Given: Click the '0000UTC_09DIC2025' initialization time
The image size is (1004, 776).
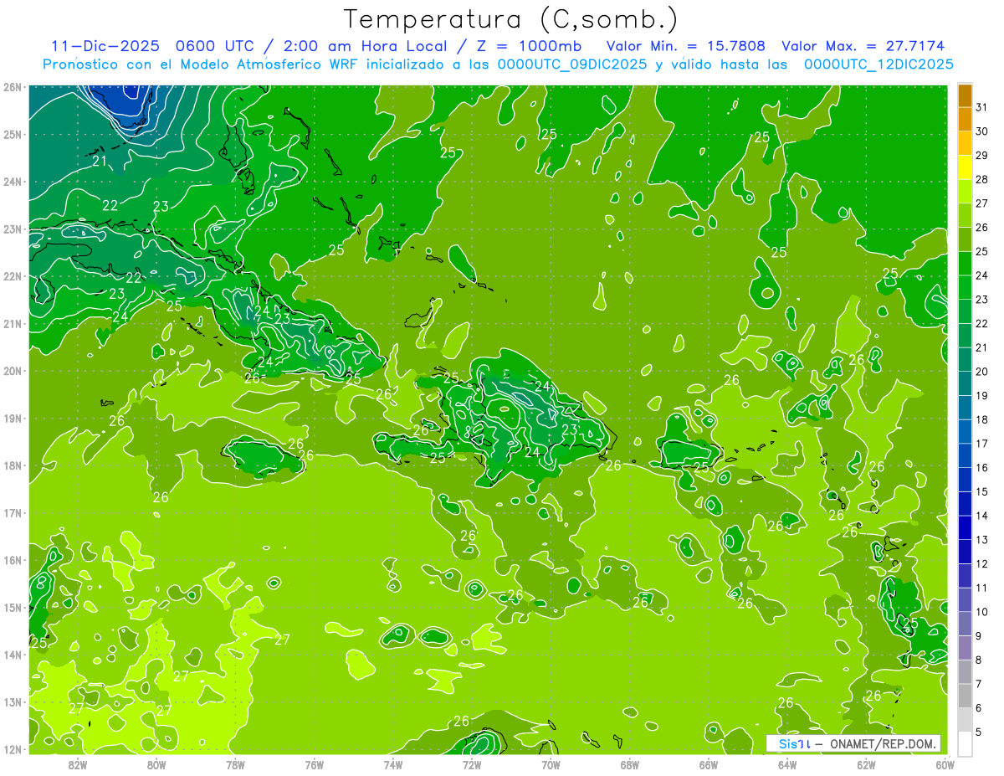Looking at the screenshot, I should pos(572,64).
